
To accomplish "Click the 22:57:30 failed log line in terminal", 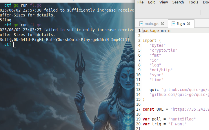I will click(x=67, y=10).
